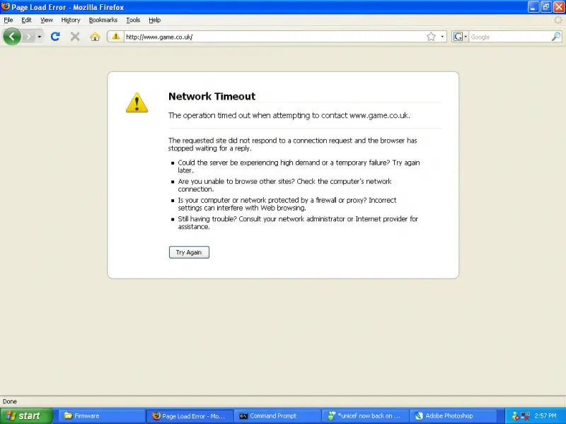
Task: Click 'The requested site did not respond' text
Action: coord(292,144)
